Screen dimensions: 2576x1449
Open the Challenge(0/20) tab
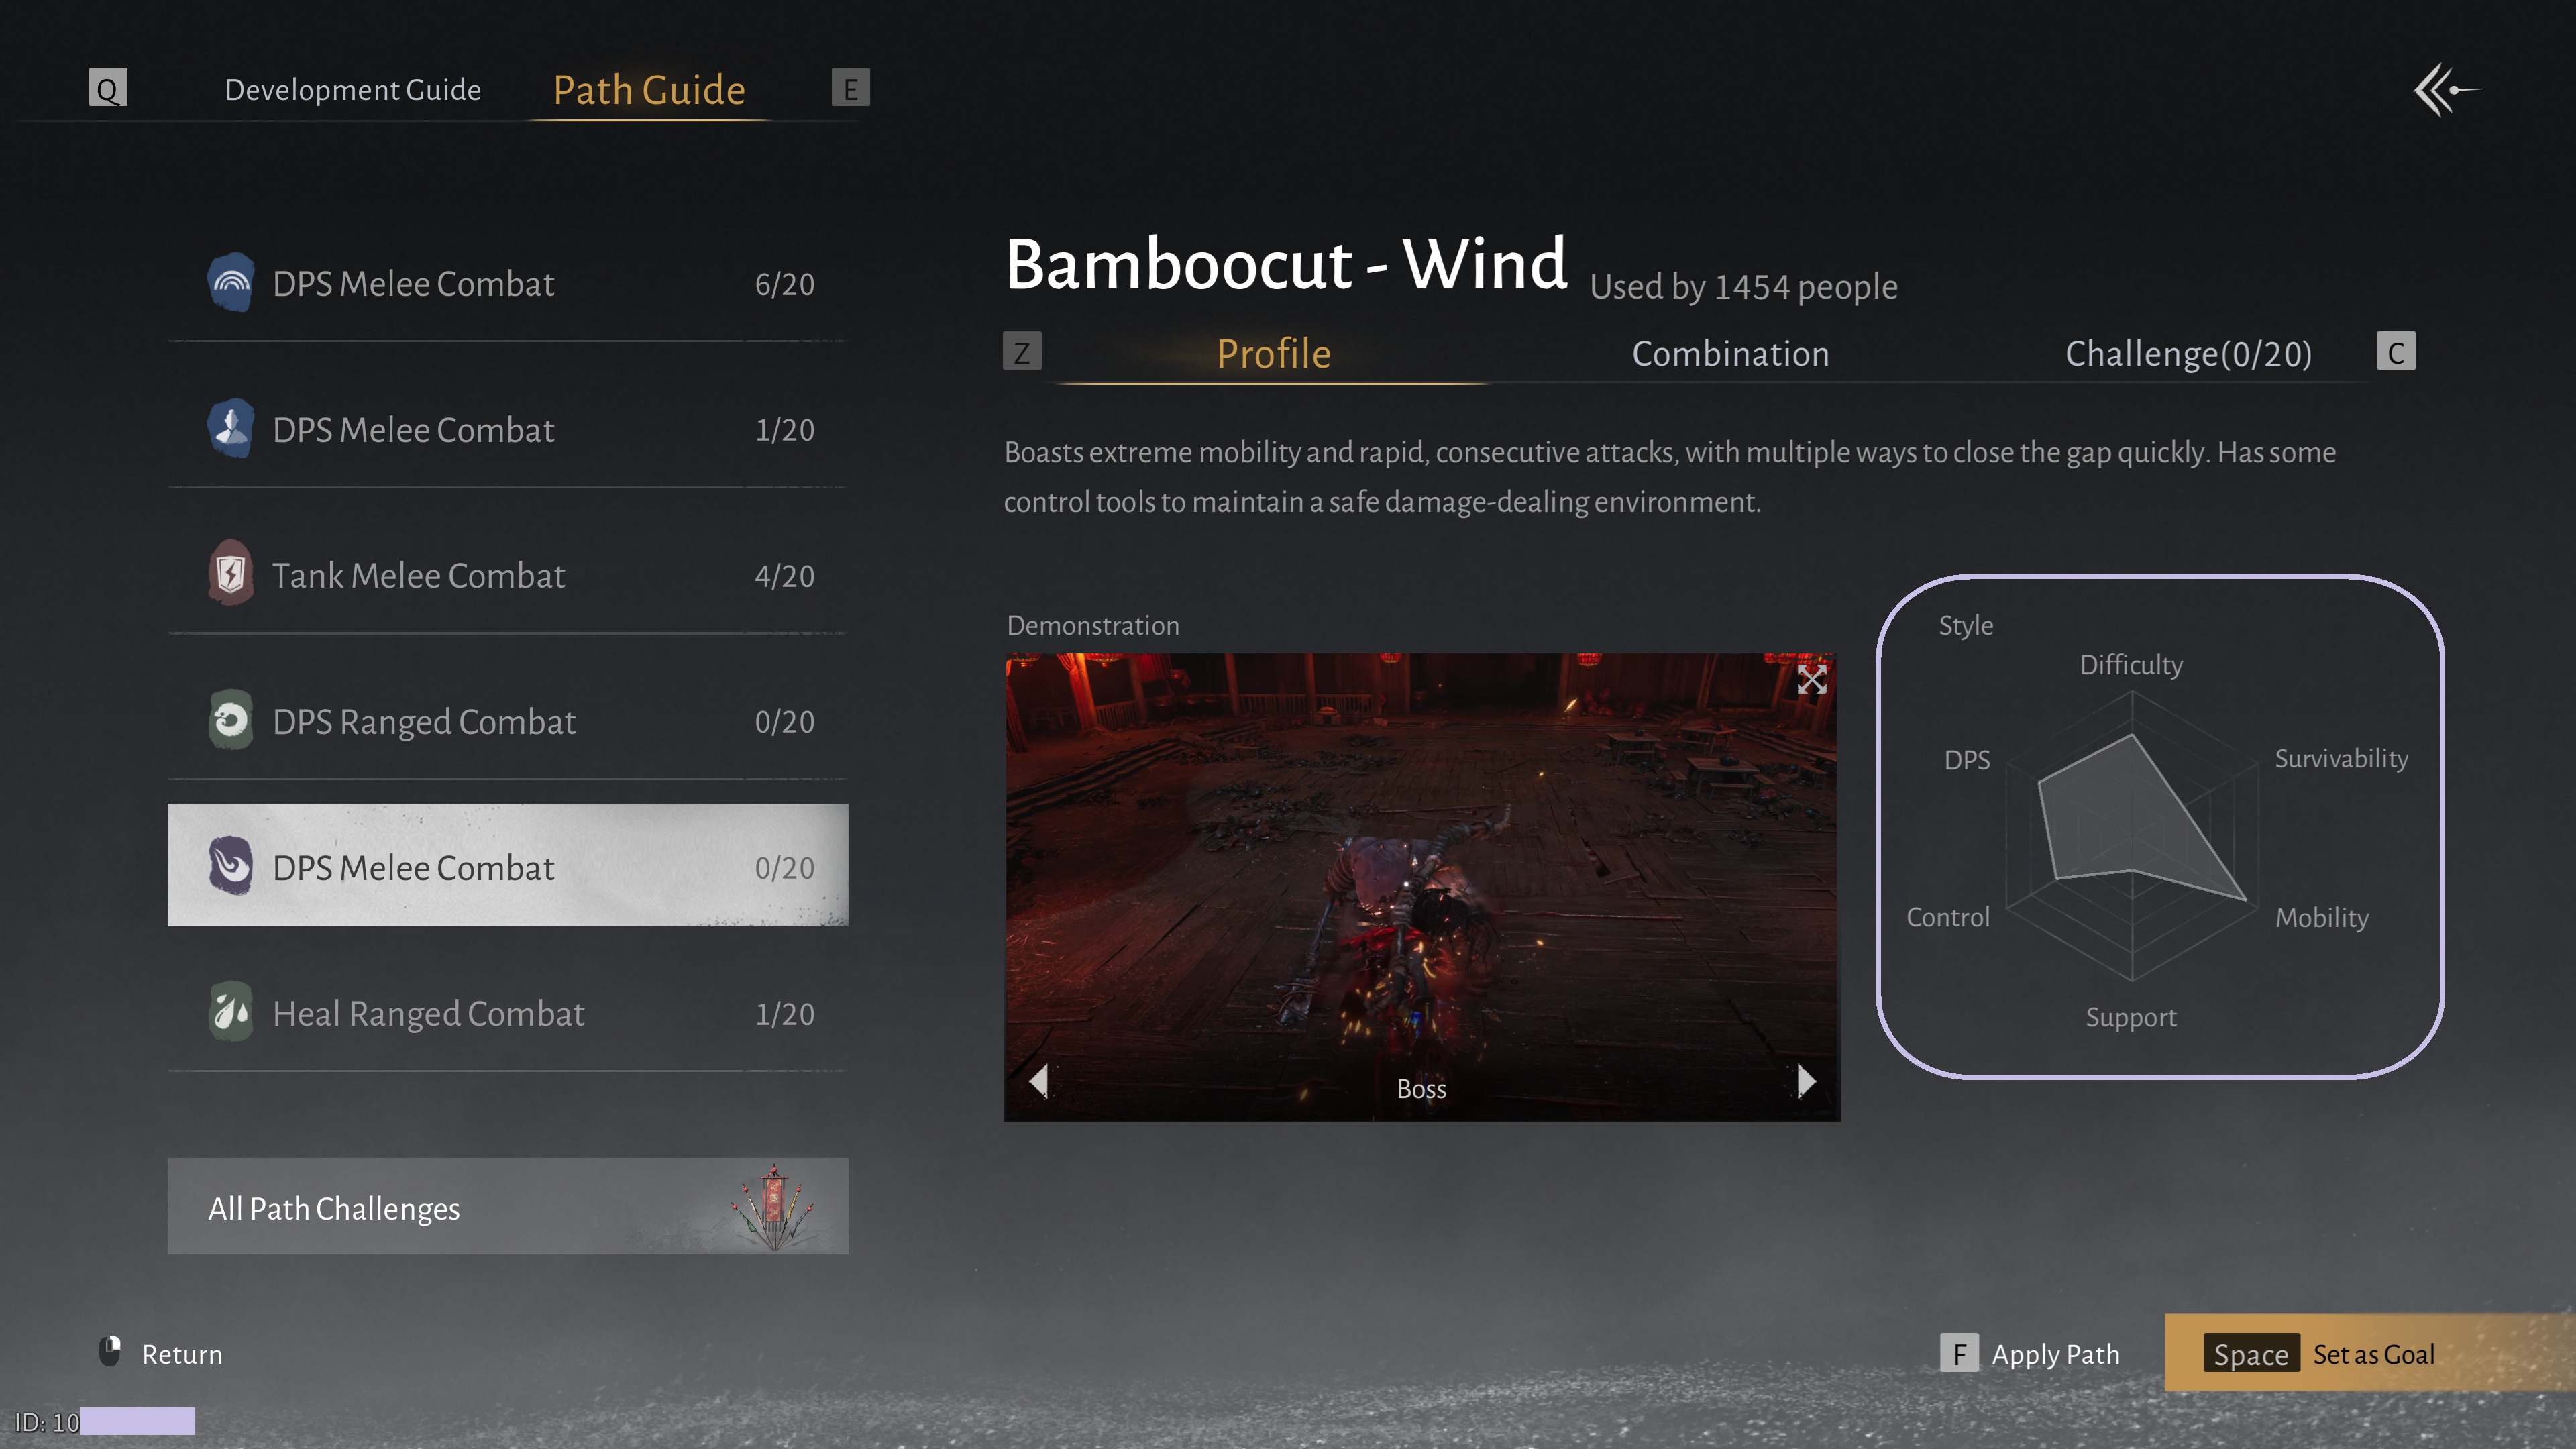[2188, 354]
